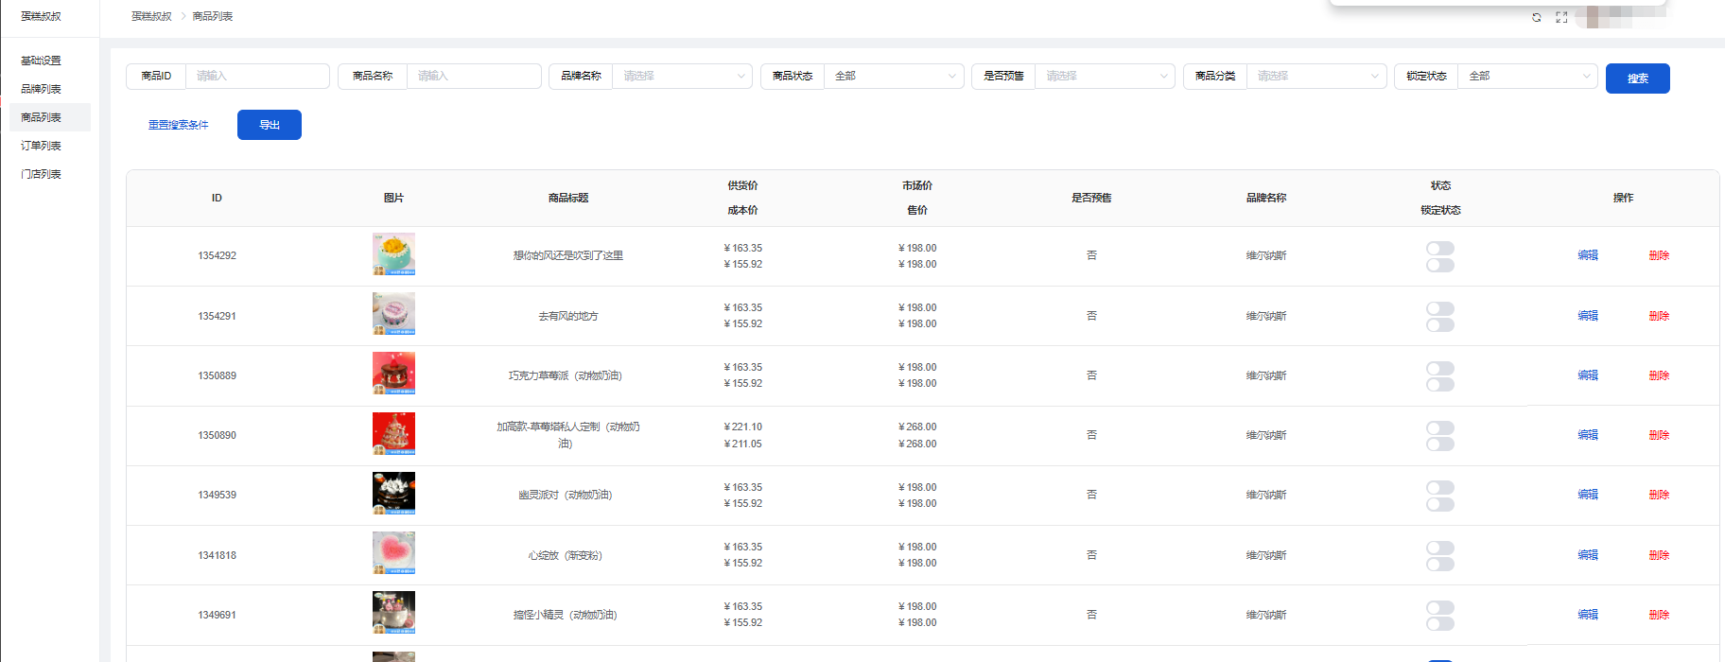Open the 商品状态 dropdown

coord(893,76)
